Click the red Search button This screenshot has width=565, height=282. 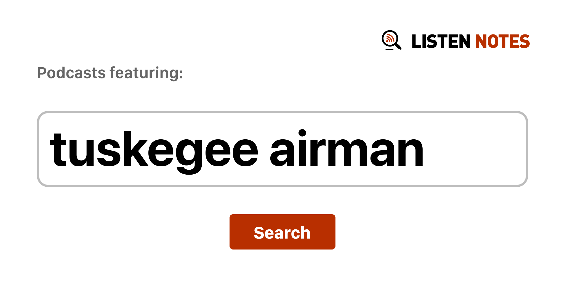click(x=282, y=232)
